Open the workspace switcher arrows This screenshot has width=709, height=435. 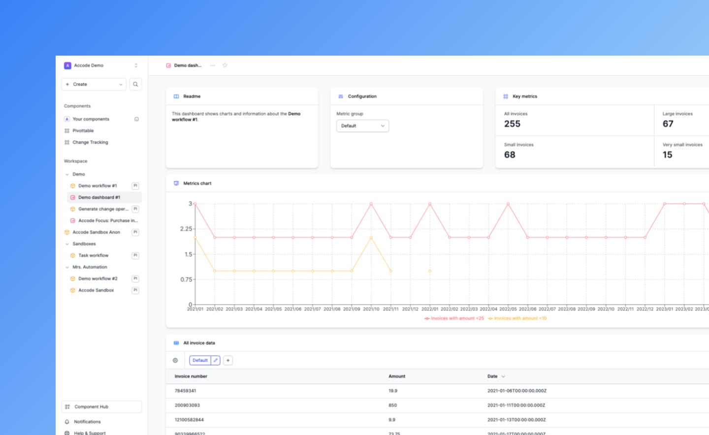pyautogui.click(x=136, y=65)
